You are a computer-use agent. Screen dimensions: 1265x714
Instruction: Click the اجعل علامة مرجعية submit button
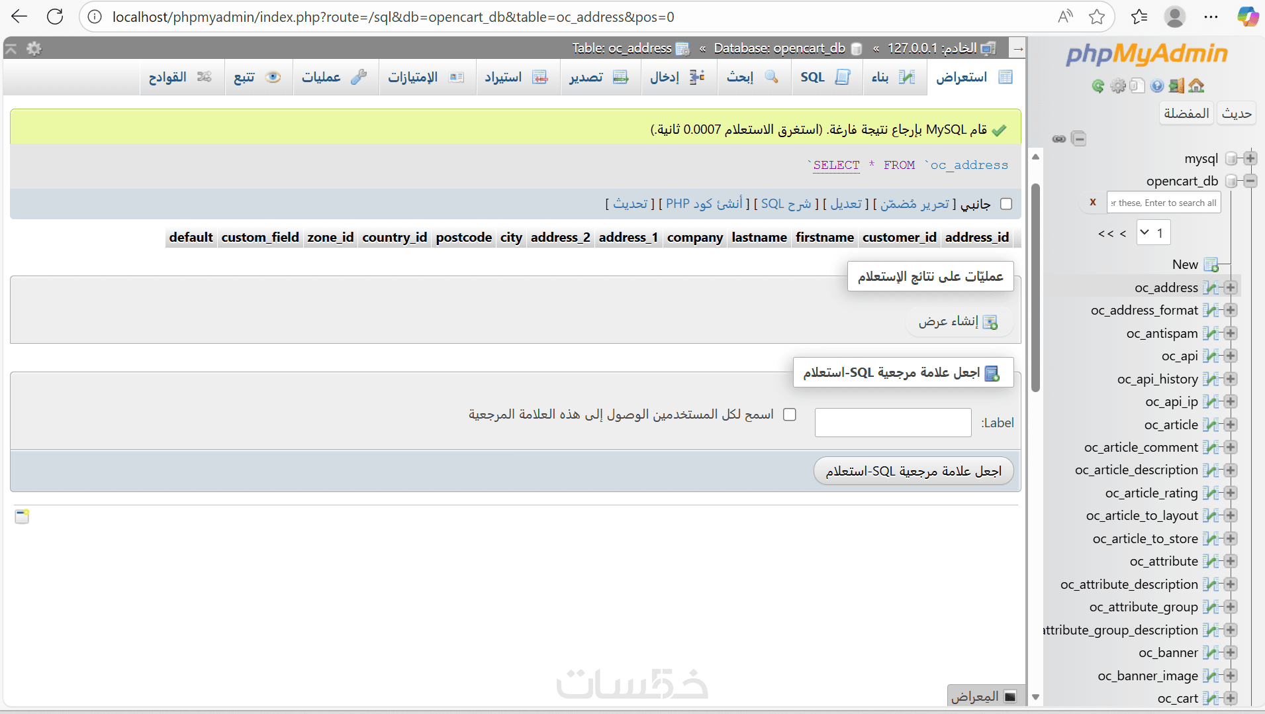pyautogui.click(x=914, y=471)
